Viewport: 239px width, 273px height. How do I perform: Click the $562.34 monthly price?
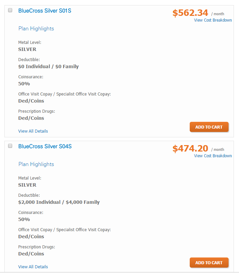click(x=190, y=13)
